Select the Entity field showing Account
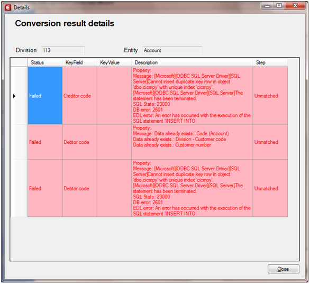Screen dimensions: 310x284 pos(172,50)
